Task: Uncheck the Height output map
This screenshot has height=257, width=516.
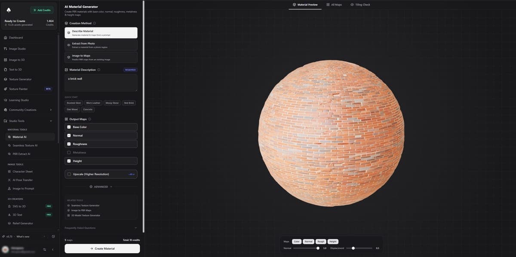Action: pyautogui.click(x=69, y=161)
